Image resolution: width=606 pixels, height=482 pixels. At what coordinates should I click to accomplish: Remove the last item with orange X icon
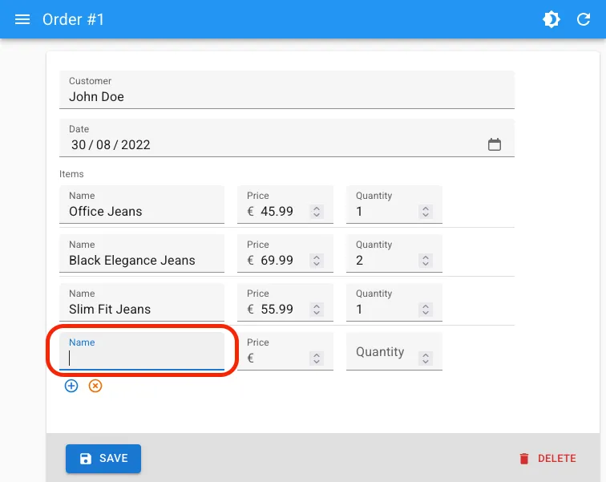click(x=95, y=386)
